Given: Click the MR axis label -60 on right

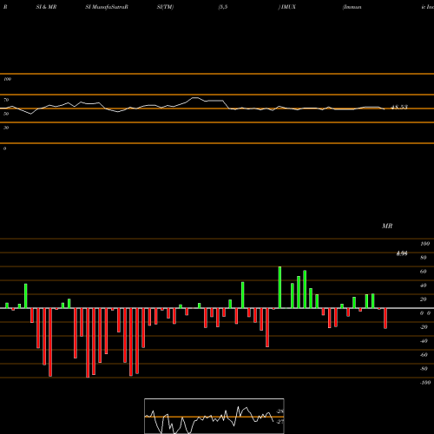Looking at the screenshot, I should click(424, 355).
